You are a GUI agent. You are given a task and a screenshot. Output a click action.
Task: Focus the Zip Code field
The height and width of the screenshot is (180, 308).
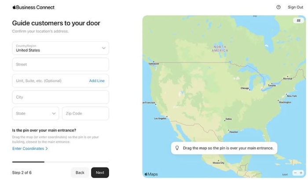[x=85, y=113]
